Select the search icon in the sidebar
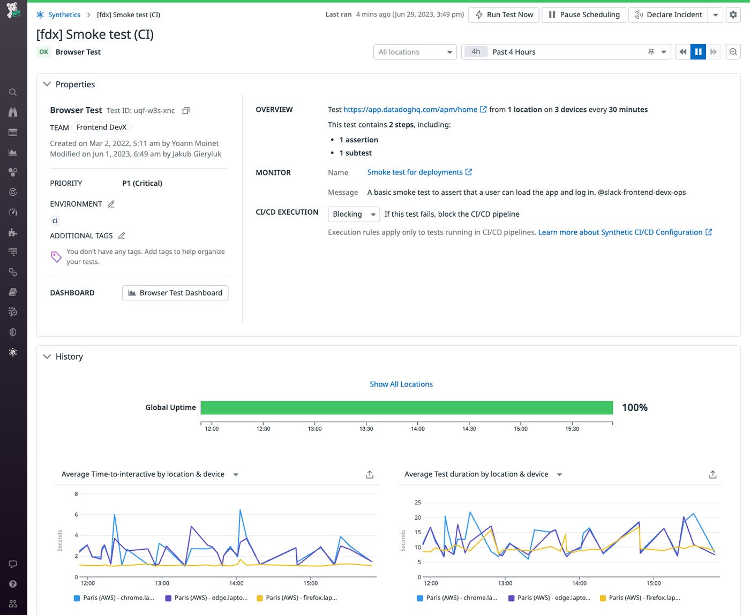 13,92
